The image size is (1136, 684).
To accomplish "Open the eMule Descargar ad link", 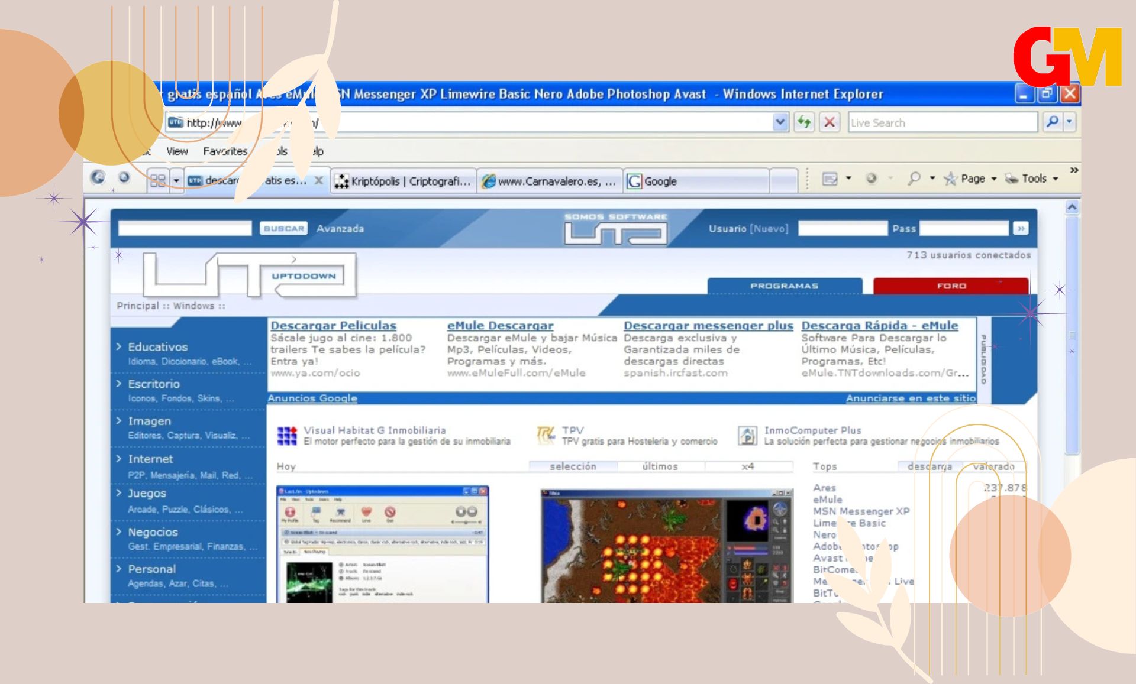I will tap(501, 325).
